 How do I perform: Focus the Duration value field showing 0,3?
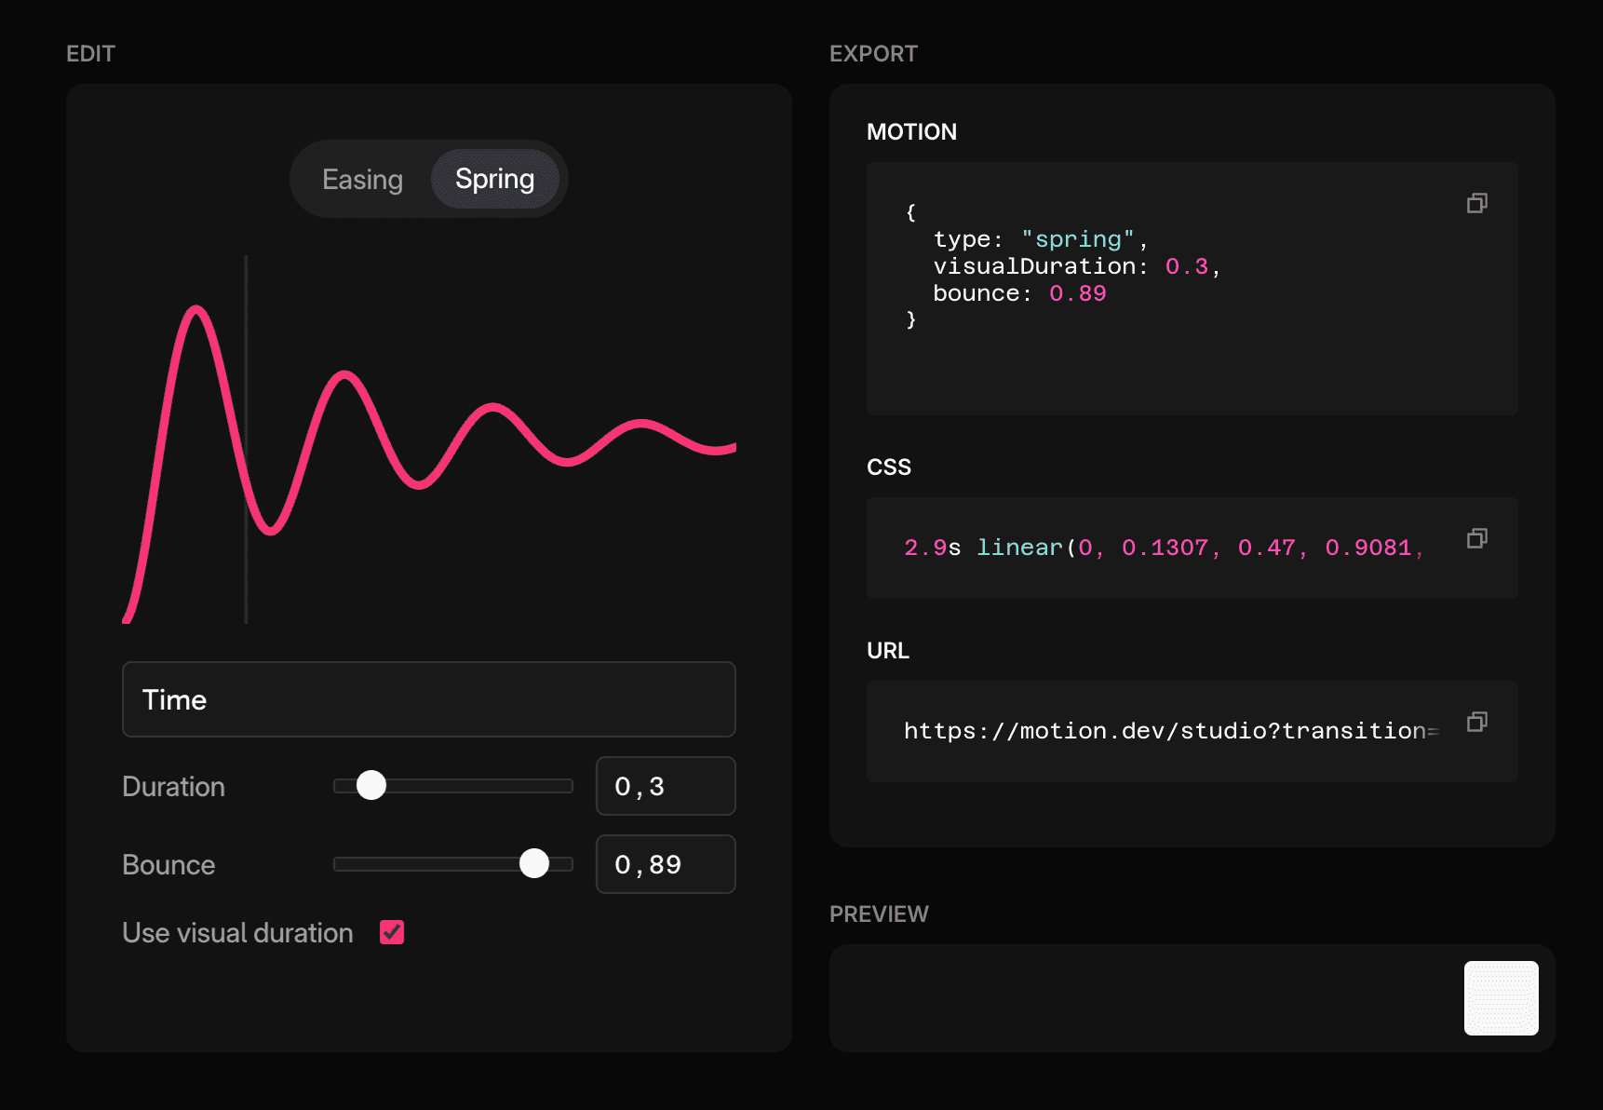(x=665, y=786)
